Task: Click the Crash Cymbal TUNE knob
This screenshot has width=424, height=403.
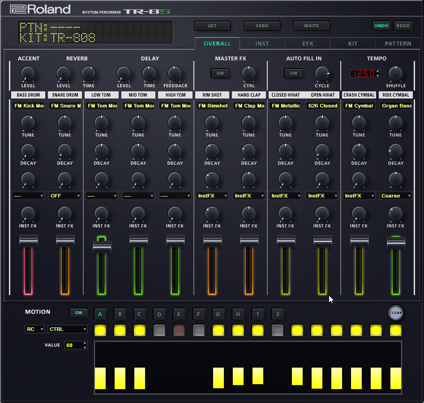Action: coord(359,123)
